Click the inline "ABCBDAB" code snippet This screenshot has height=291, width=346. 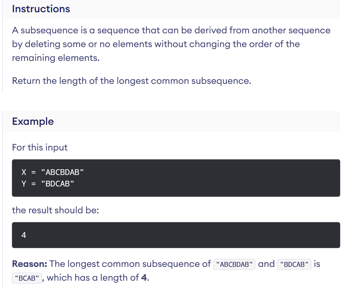(x=234, y=264)
